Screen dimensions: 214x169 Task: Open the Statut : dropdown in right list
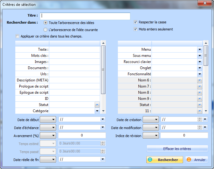click(200, 105)
